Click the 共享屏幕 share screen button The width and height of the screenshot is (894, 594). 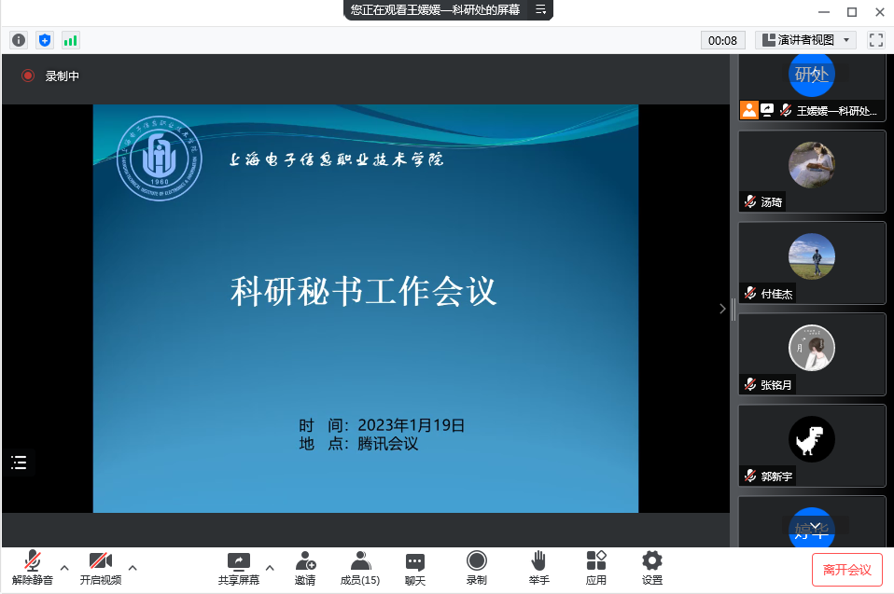pyautogui.click(x=239, y=568)
